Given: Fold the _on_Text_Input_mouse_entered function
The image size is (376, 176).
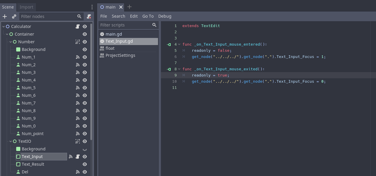Looking at the screenshot, I should [x=179, y=44].
